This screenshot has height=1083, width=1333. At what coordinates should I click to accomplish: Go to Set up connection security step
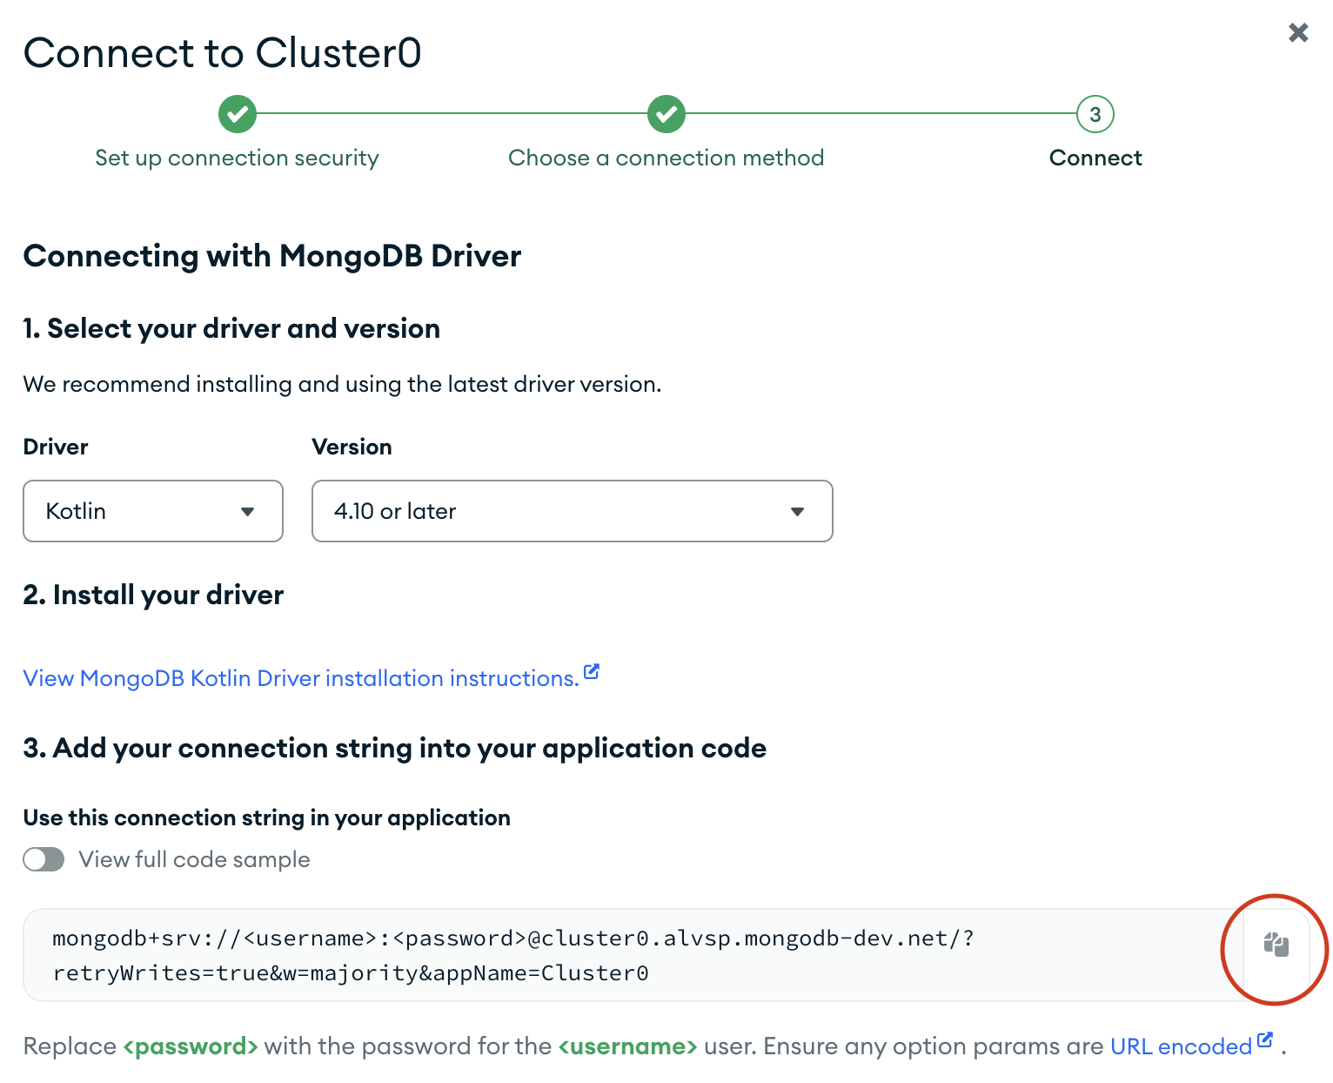point(237,158)
